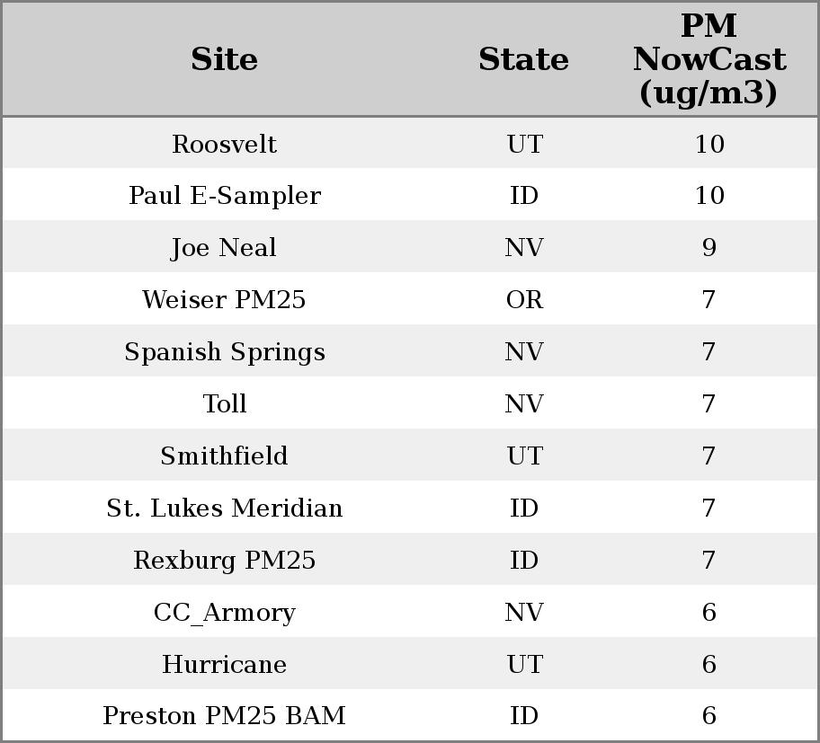
Task: Select the Preston PM25 BAM entry
Action: (224, 716)
